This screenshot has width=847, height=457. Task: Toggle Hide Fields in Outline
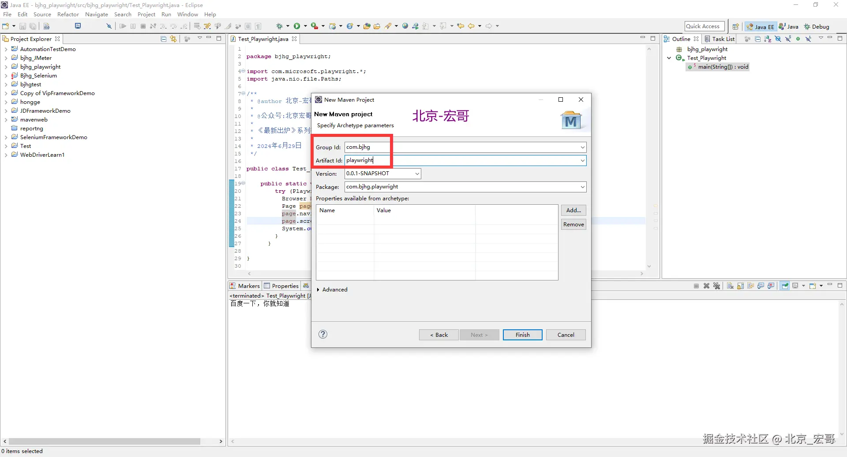click(778, 39)
